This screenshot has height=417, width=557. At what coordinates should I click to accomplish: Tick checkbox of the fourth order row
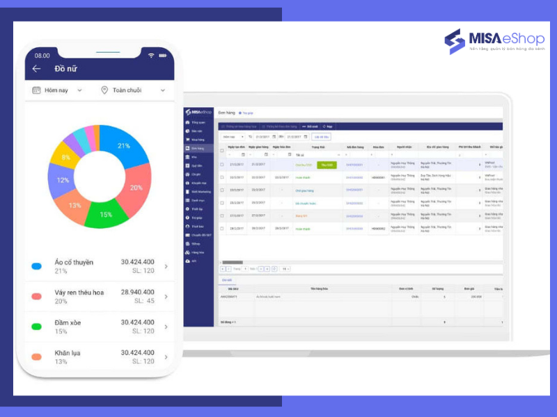(222, 203)
